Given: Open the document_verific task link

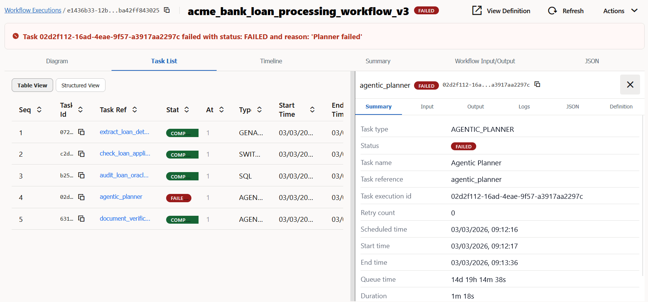Looking at the screenshot, I should (125, 218).
